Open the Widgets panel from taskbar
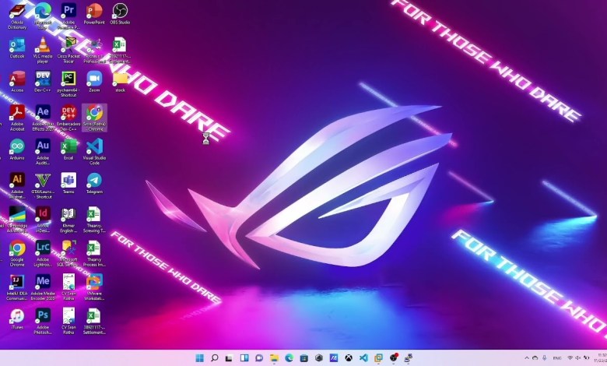This screenshot has height=366, width=607. pyautogui.click(x=244, y=358)
